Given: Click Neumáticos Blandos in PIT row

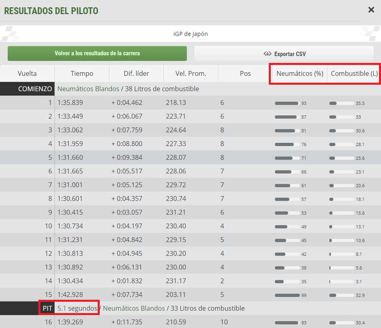Looking at the screenshot, I should (134, 308).
